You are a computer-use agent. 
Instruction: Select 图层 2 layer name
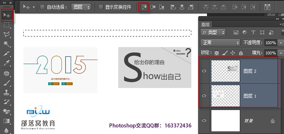pyautogui.click(x=250, y=71)
